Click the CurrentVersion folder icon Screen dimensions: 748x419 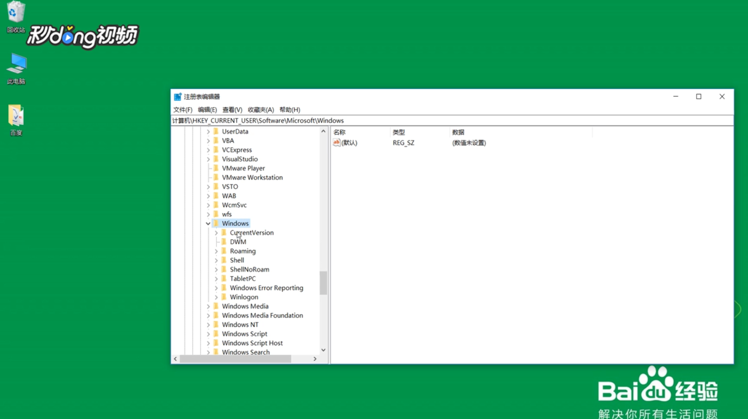tap(224, 233)
